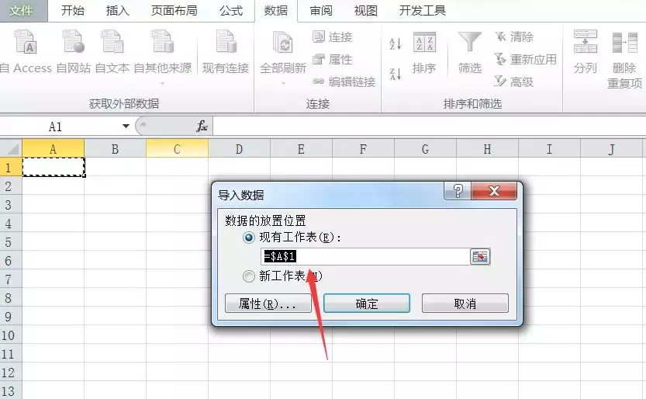
Task: Click the select-all corner of the sheet
Action: point(11,148)
